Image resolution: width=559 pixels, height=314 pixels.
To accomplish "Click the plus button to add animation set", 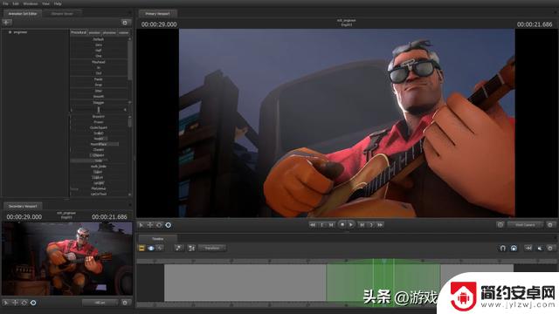I will (x=7, y=23).
